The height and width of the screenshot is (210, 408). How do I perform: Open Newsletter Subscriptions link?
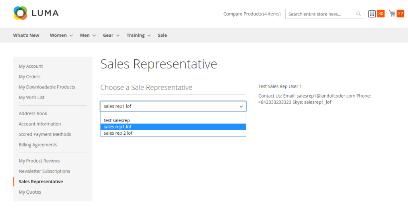44,171
